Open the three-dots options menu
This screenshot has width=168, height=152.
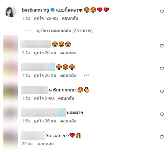click(87, 75)
